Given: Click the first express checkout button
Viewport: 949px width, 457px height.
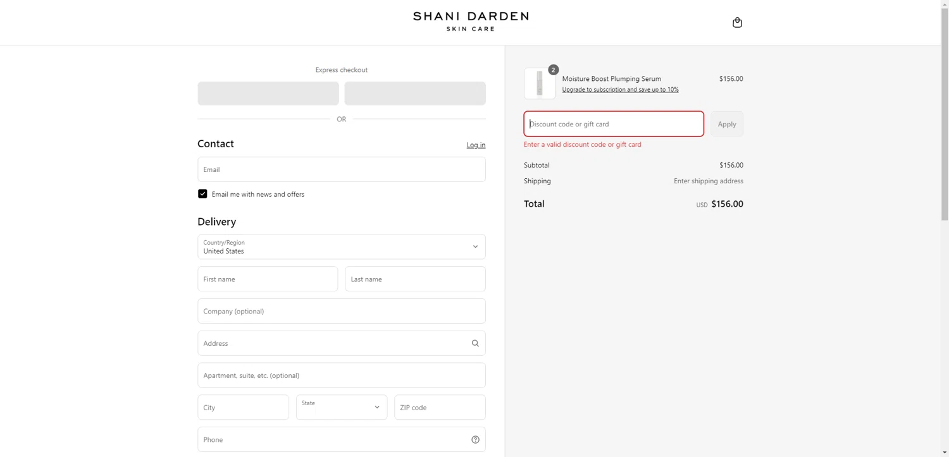Looking at the screenshot, I should point(268,94).
